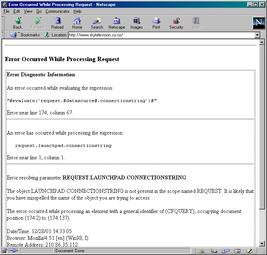Viewport: 267px width, 255px height.
Task: Toggle the Images toolbar button
Action: [137, 23]
